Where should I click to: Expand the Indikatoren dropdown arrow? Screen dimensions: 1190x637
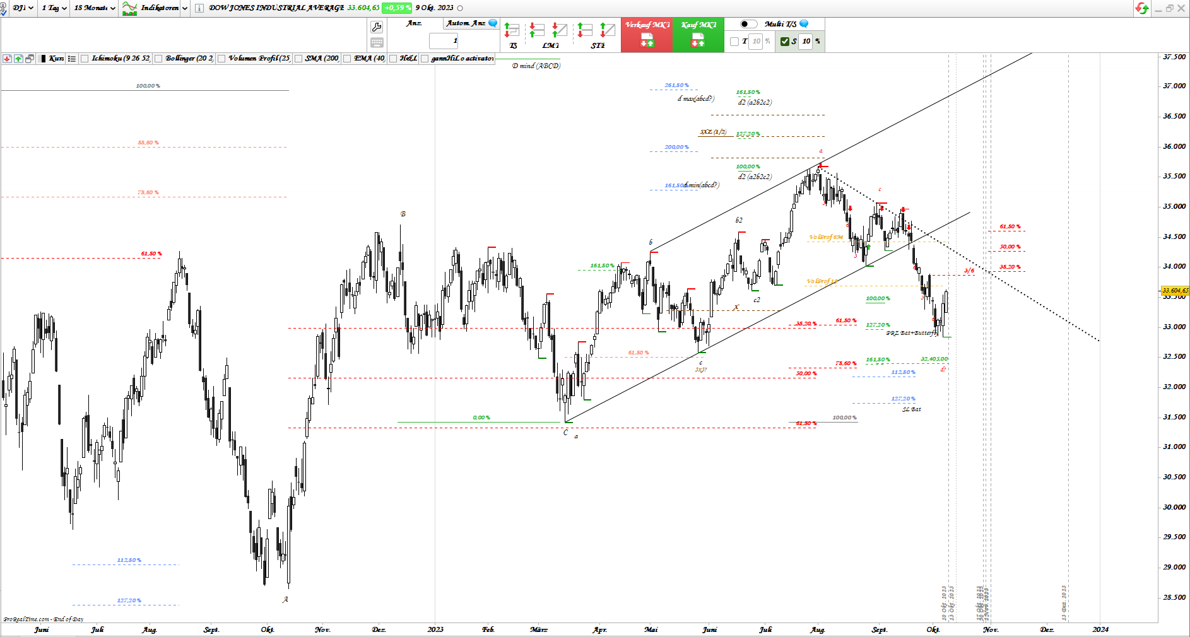point(185,8)
